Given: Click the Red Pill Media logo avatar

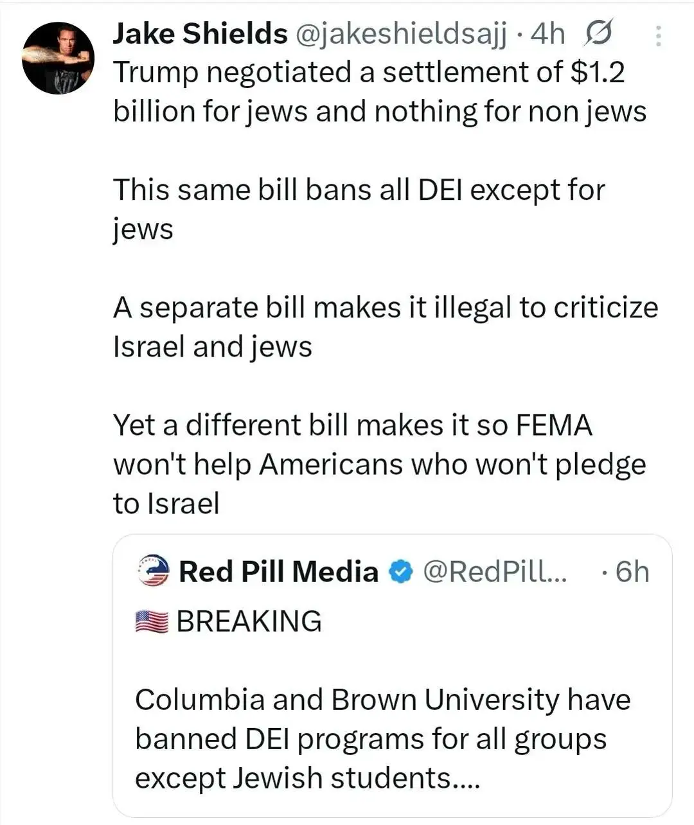Looking at the screenshot, I should click(x=153, y=571).
